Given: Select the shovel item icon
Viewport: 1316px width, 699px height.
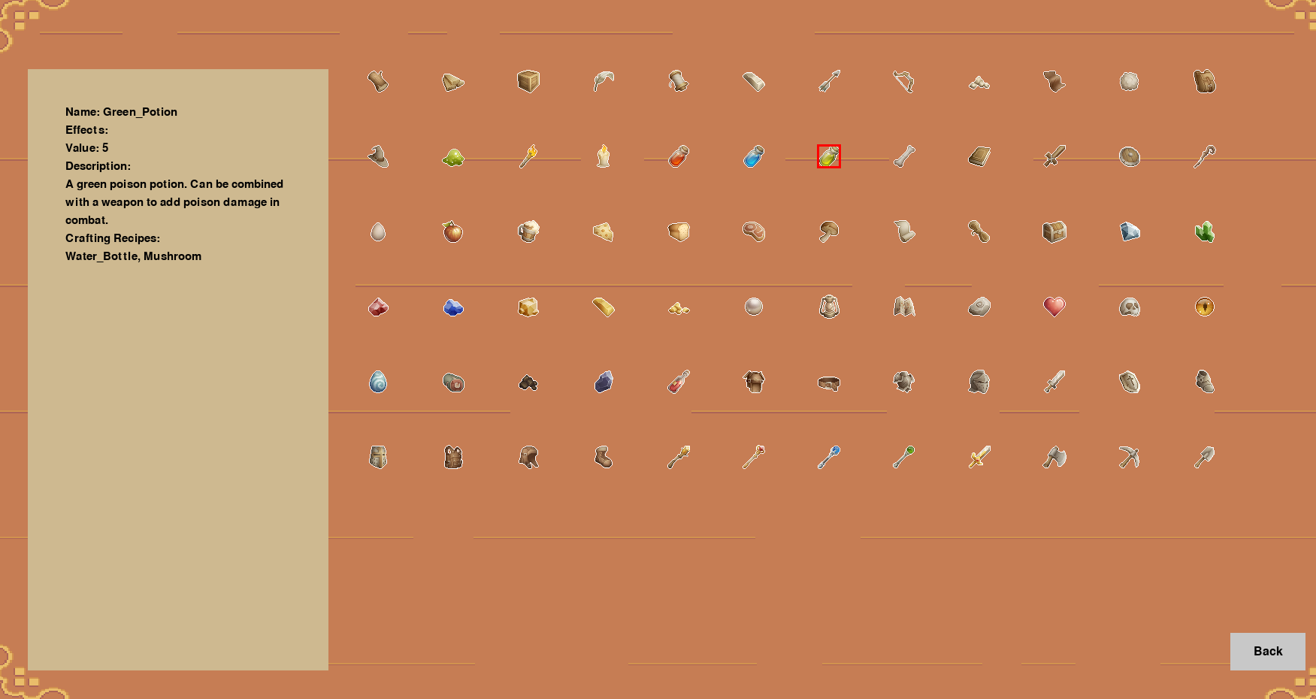Looking at the screenshot, I should pyautogui.click(x=1205, y=457).
